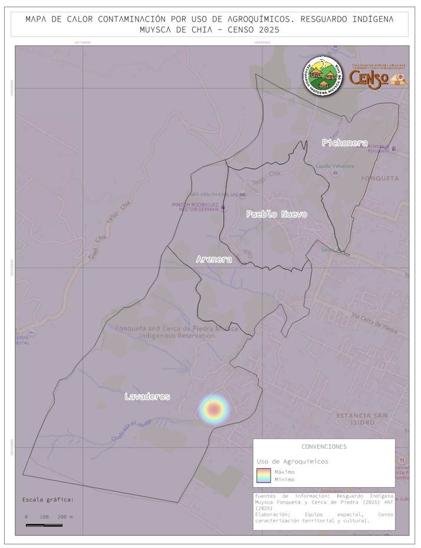This screenshot has height=548, width=421.
Task: Select the Pueblo Nuevo sector label
Action: (277, 214)
